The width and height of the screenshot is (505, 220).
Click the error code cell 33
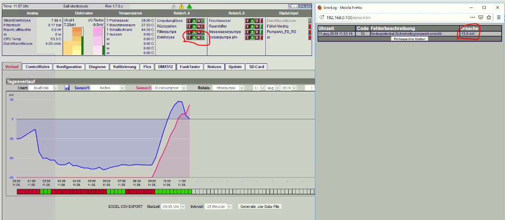[363, 34]
